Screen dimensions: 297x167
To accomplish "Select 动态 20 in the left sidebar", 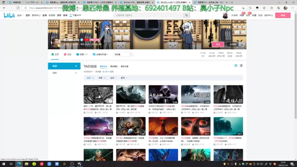I will point(64,73).
